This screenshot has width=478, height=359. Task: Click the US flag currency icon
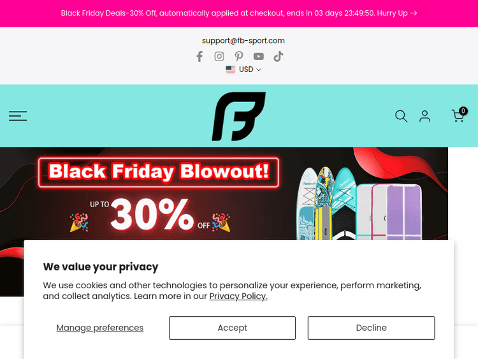[x=231, y=70]
